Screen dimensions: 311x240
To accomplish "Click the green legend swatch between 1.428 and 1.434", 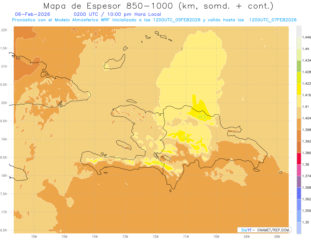I will coord(299,66).
